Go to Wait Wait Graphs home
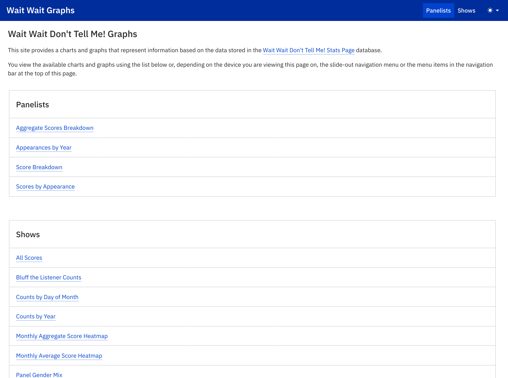This screenshot has height=378, width=508. [x=41, y=10]
